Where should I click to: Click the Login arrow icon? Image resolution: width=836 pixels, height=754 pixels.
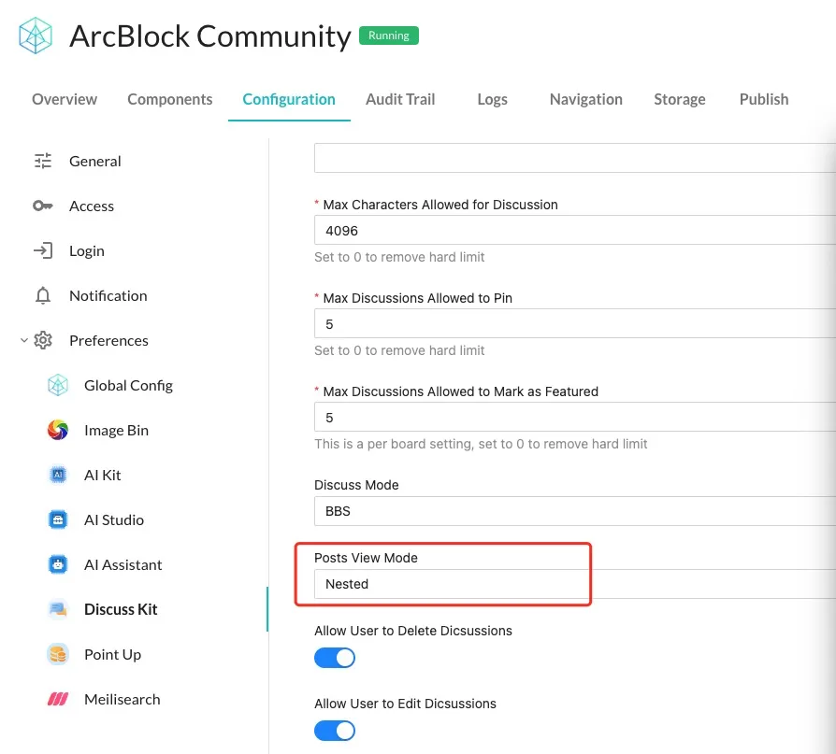point(43,250)
